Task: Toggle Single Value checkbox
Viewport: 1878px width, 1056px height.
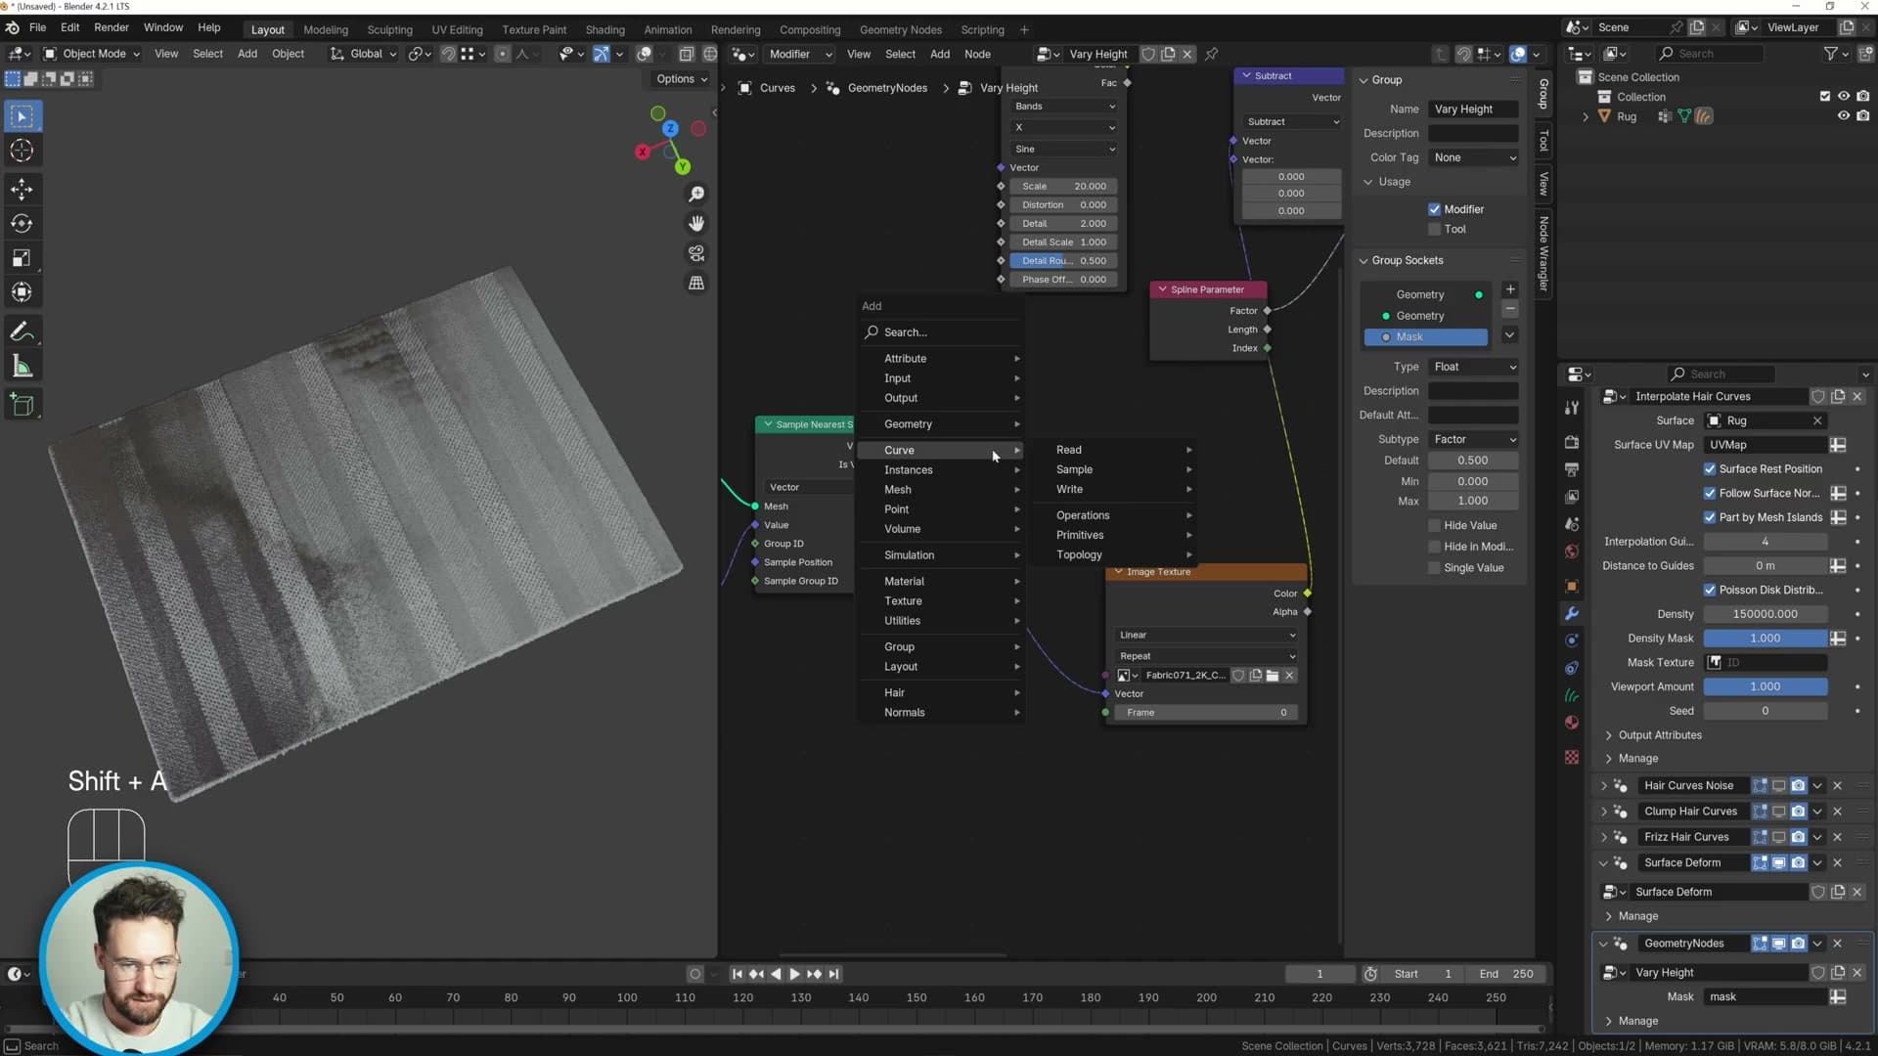Action: click(x=1434, y=568)
